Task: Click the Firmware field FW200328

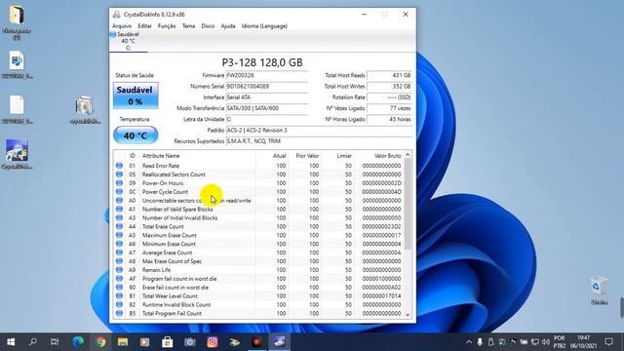Action: [x=266, y=75]
